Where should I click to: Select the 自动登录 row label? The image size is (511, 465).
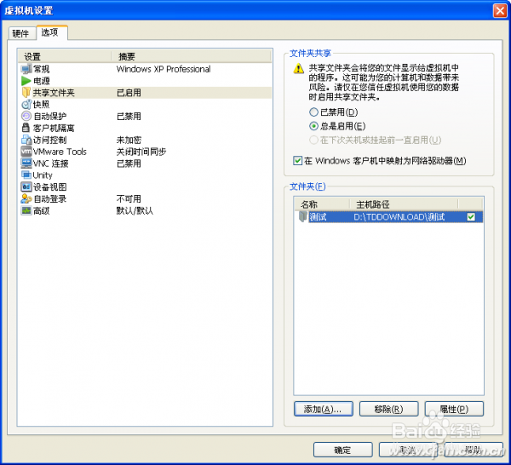click(x=50, y=198)
